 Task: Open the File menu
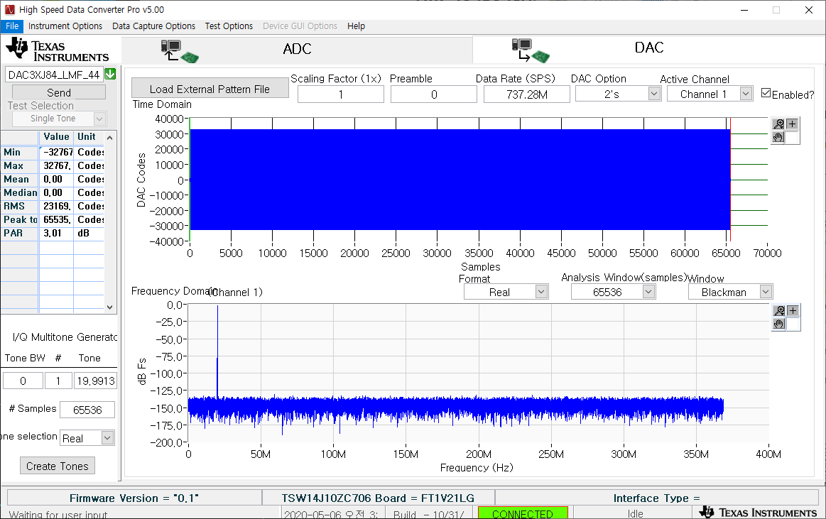(x=12, y=26)
